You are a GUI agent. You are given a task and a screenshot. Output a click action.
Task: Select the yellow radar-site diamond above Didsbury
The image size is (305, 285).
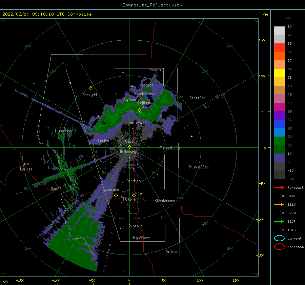pyautogui.click(x=129, y=147)
